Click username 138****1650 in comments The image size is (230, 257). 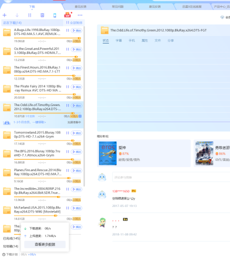[x=121, y=191]
